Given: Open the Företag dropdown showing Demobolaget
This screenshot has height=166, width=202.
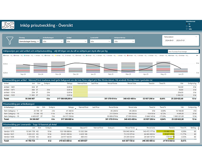Looking at the screenshot, I should 29,41.
